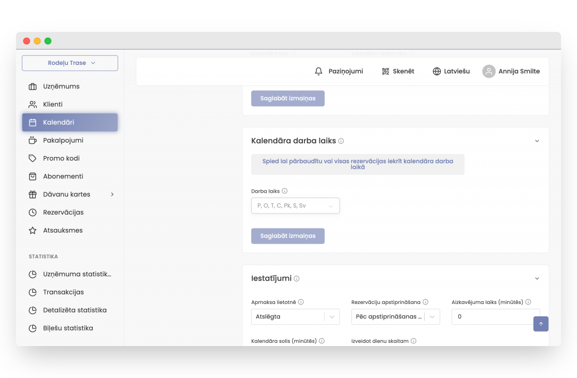Open the Darba laiks weekday dropdown

tap(295, 206)
